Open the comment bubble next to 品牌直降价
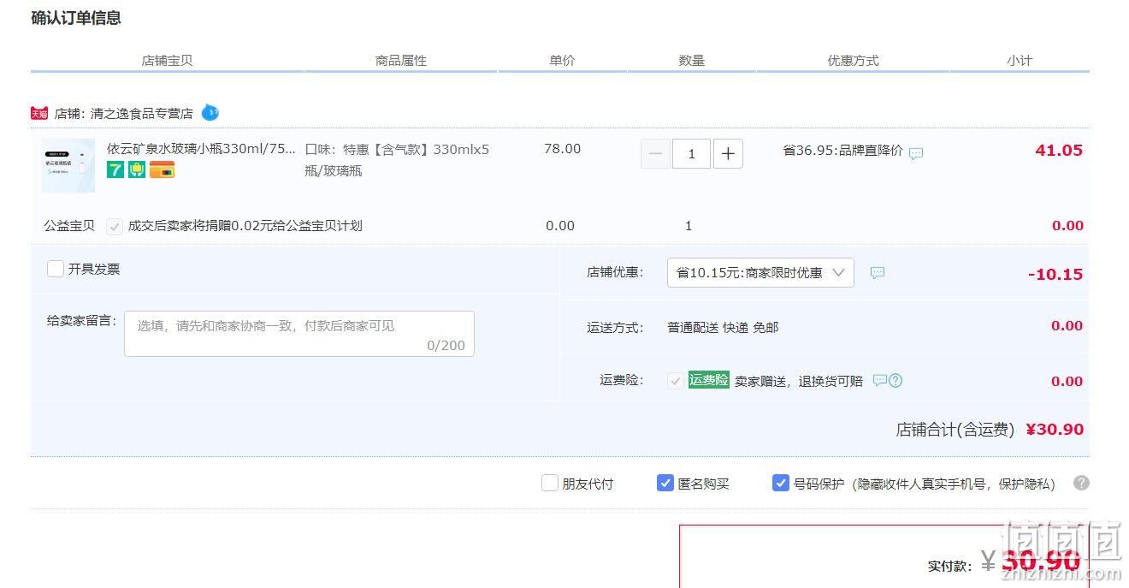This screenshot has height=588, width=1129. (916, 153)
